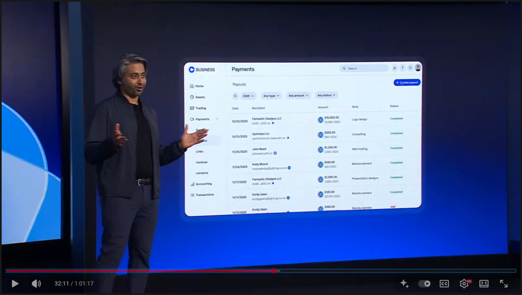Screen dimensions: 522x295
Task: Click the magnifier icon beside 2025 filter
Action: click(x=236, y=96)
